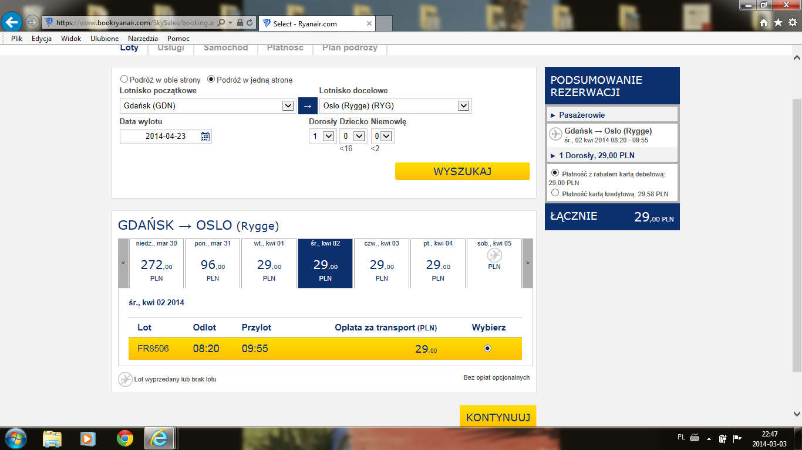Click the browser forward arrow button

pyautogui.click(x=32, y=22)
